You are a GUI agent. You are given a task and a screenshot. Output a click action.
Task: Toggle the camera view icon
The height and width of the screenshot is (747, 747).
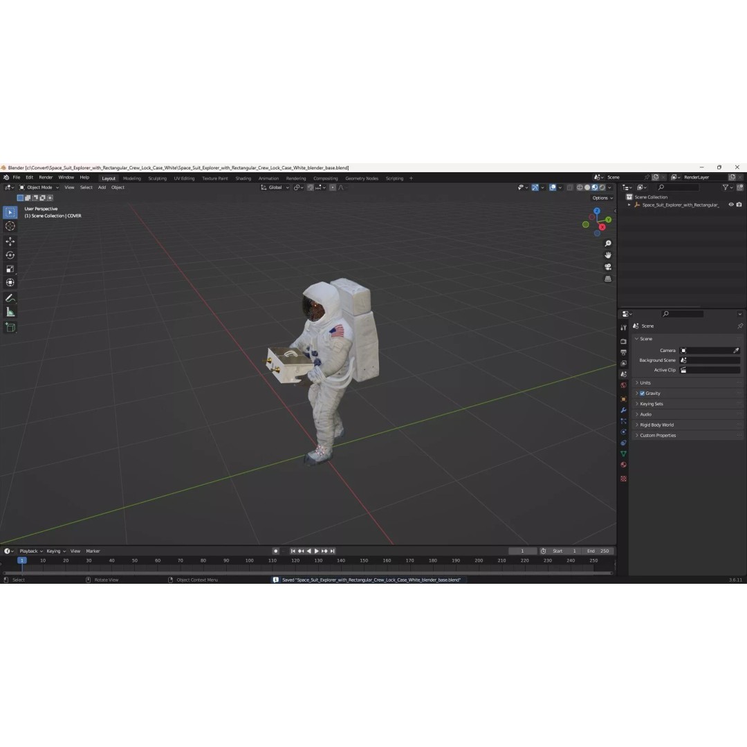tap(608, 267)
